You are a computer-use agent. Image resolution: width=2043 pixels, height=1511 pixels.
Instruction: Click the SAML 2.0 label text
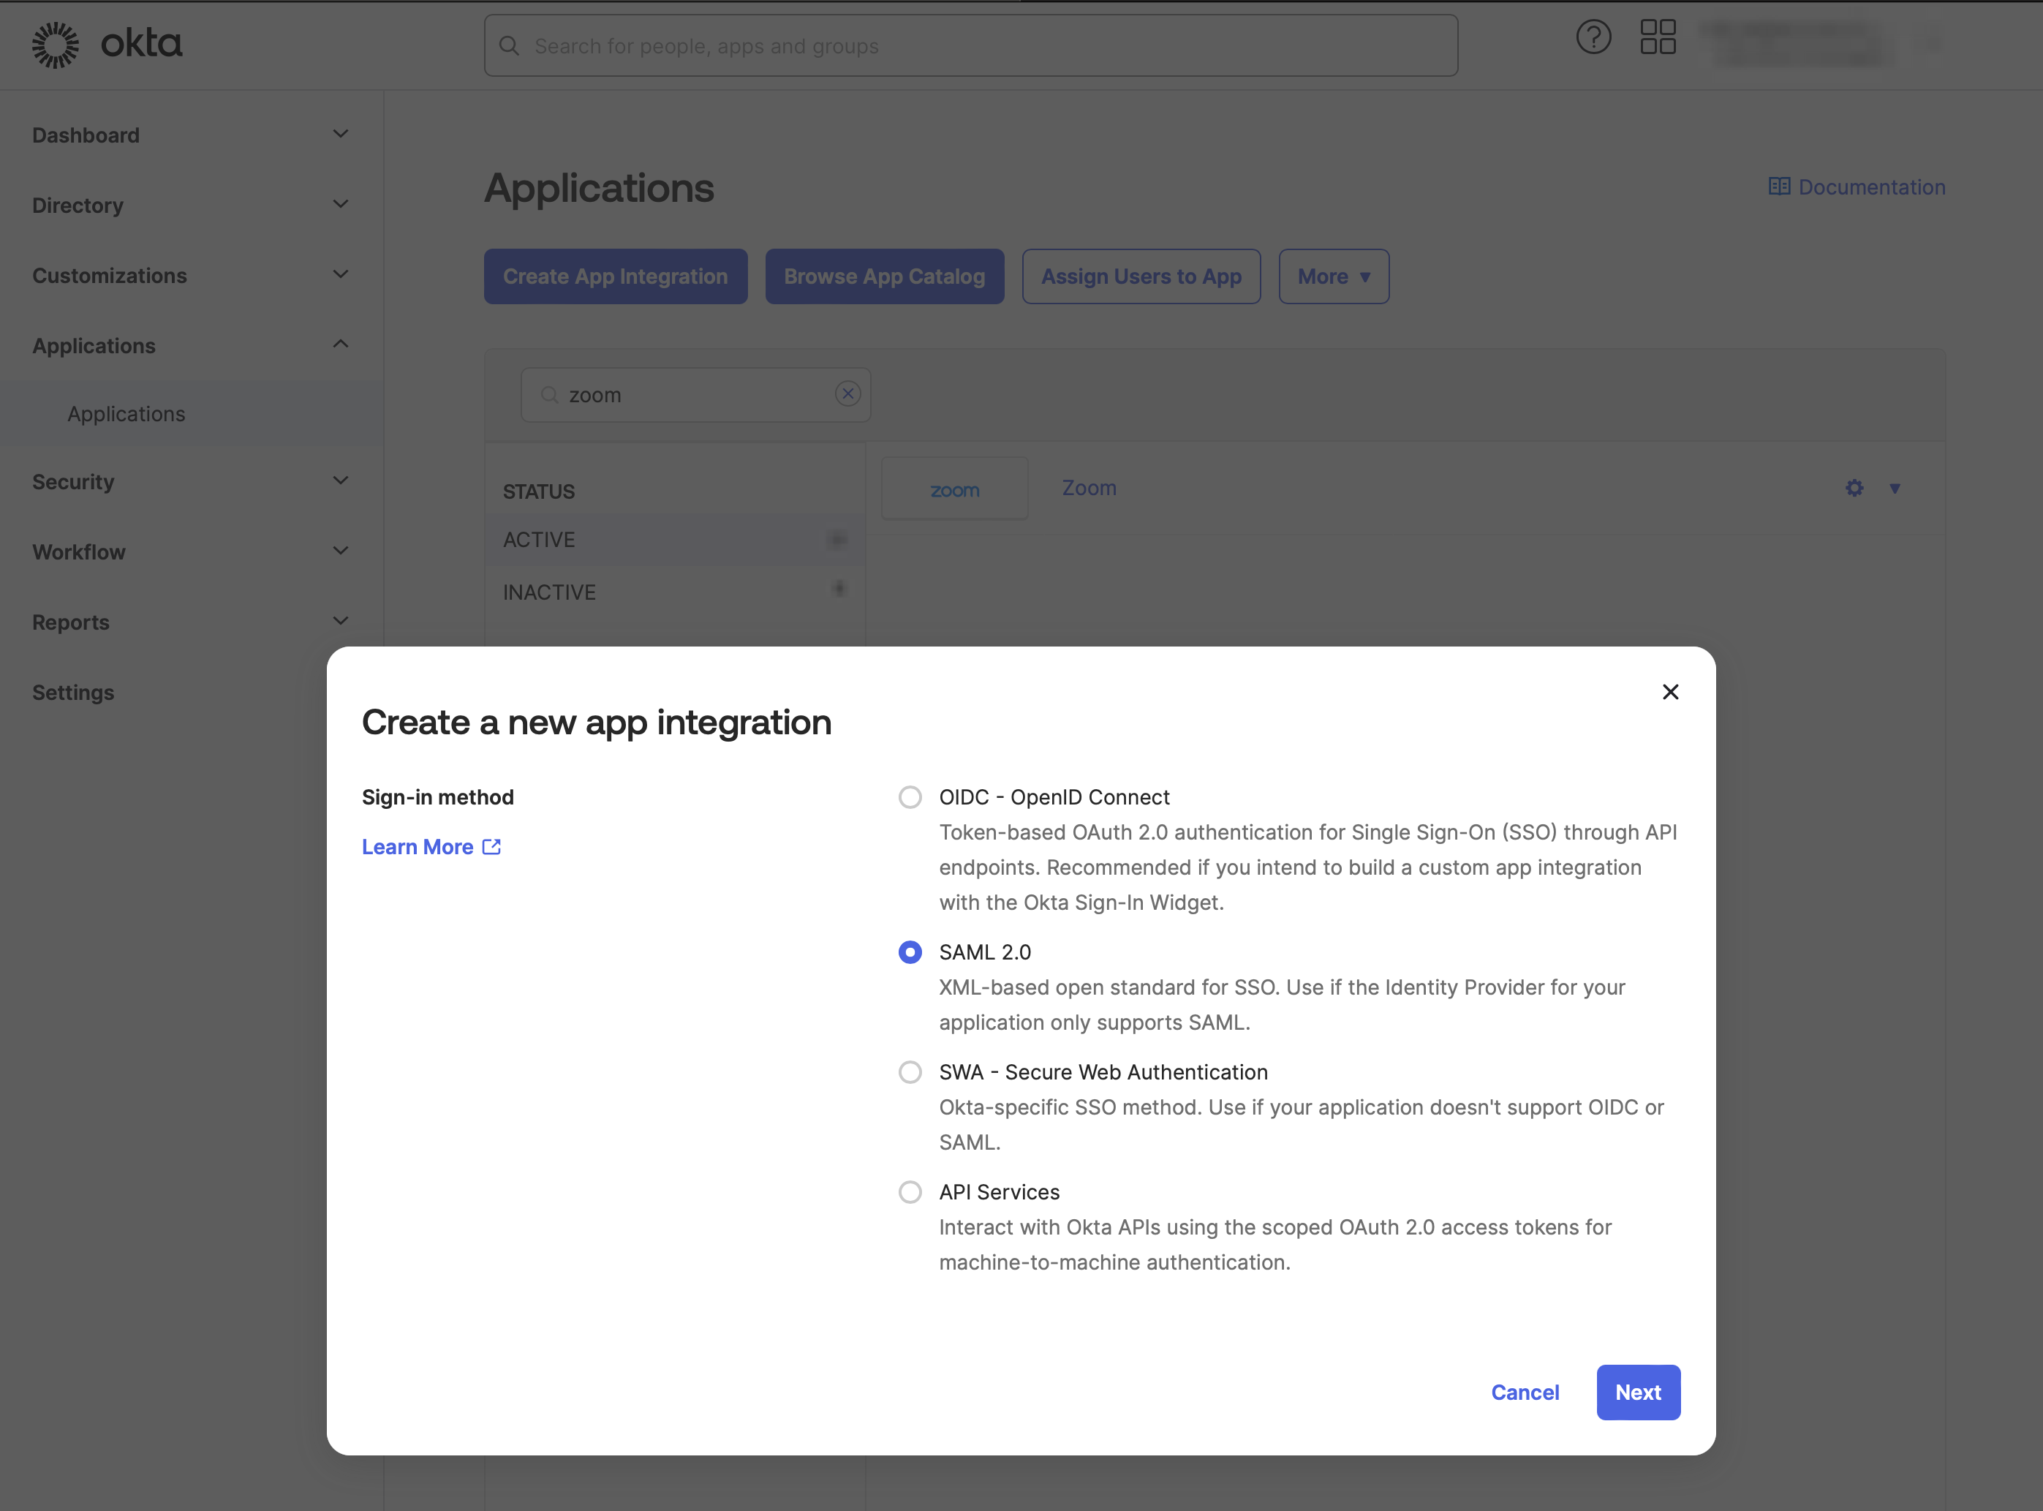coord(985,952)
